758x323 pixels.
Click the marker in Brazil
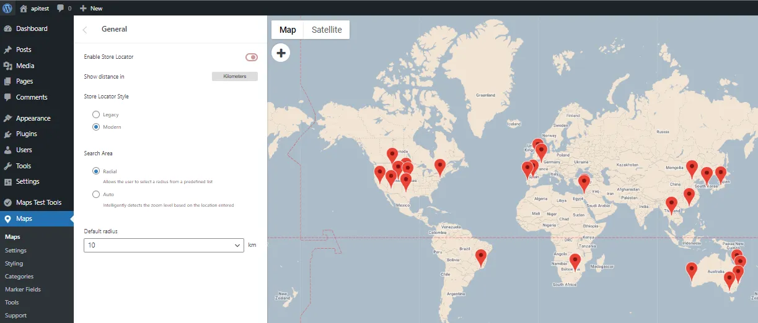(x=482, y=257)
